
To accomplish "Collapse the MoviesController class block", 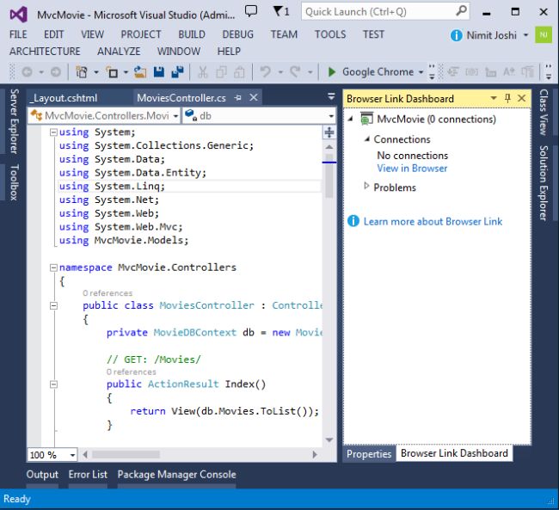I will click(x=53, y=305).
